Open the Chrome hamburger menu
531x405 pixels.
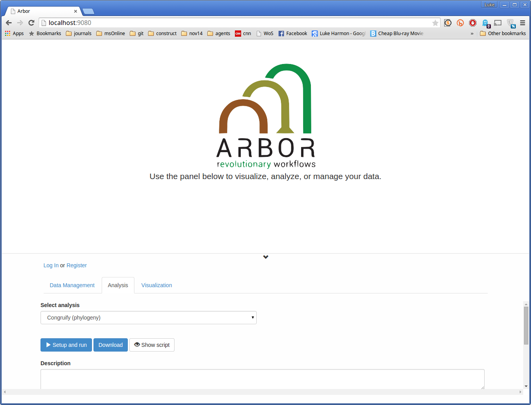point(522,23)
